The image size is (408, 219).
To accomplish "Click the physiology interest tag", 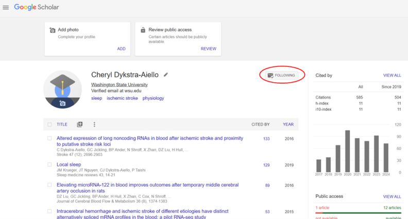I will (x=154, y=98).
